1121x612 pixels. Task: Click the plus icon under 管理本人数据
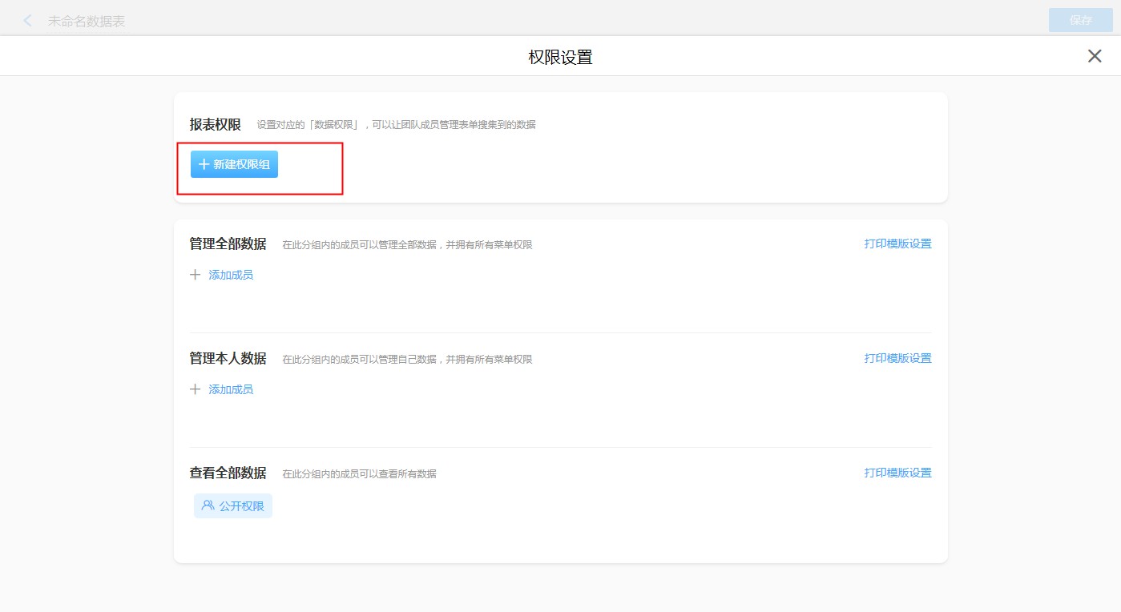click(195, 389)
